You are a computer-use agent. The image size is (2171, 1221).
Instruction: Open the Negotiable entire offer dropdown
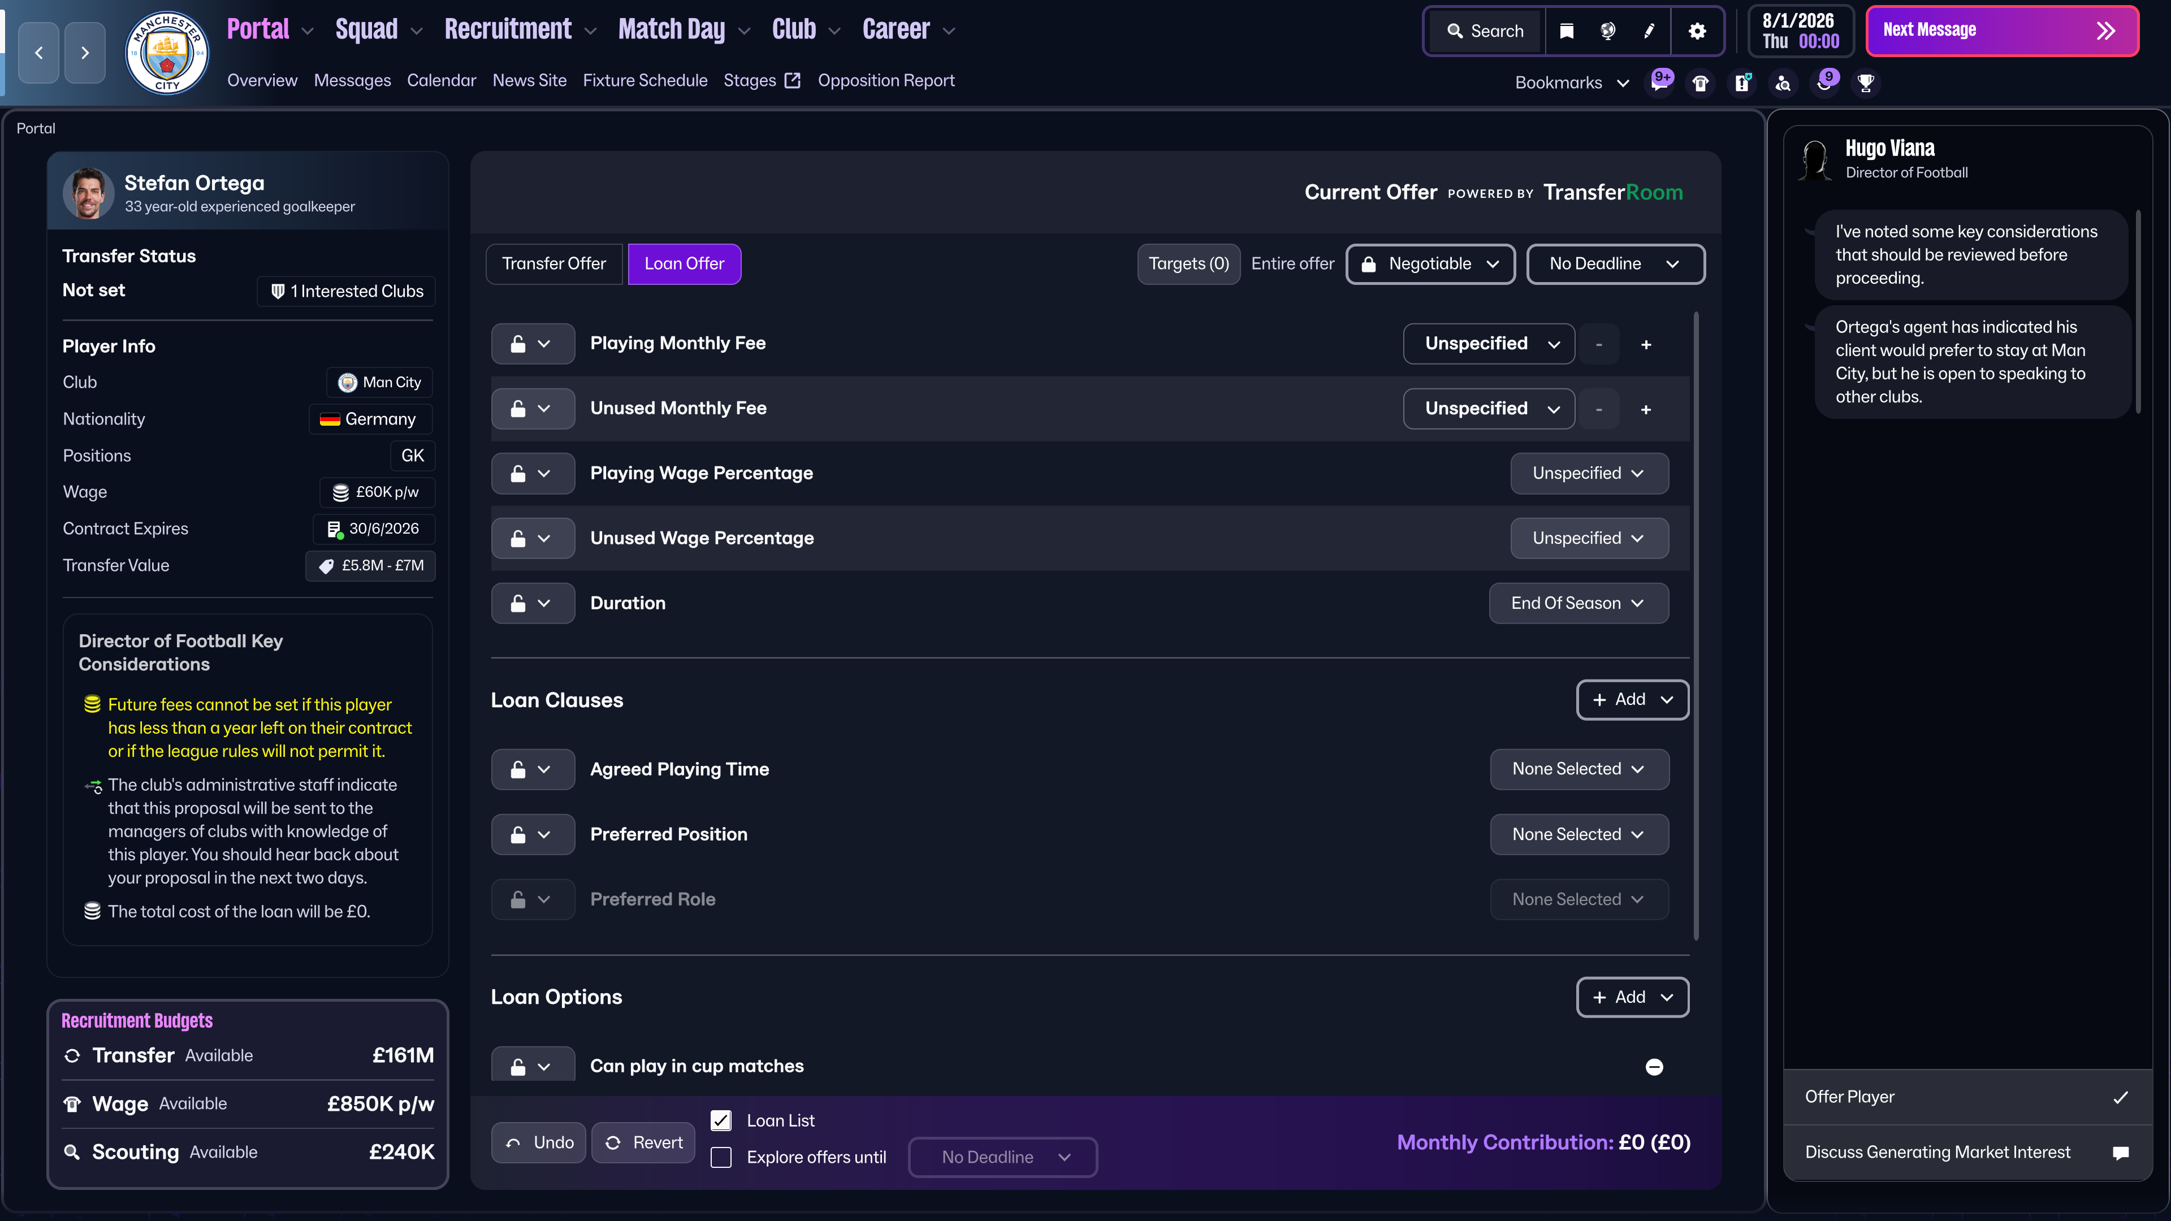pyautogui.click(x=1430, y=264)
